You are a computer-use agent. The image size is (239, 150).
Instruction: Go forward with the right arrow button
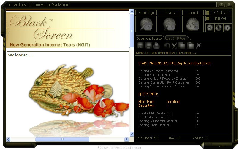(x=227, y=28)
